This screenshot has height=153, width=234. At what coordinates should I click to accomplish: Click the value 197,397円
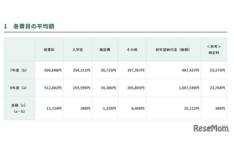click(136, 70)
